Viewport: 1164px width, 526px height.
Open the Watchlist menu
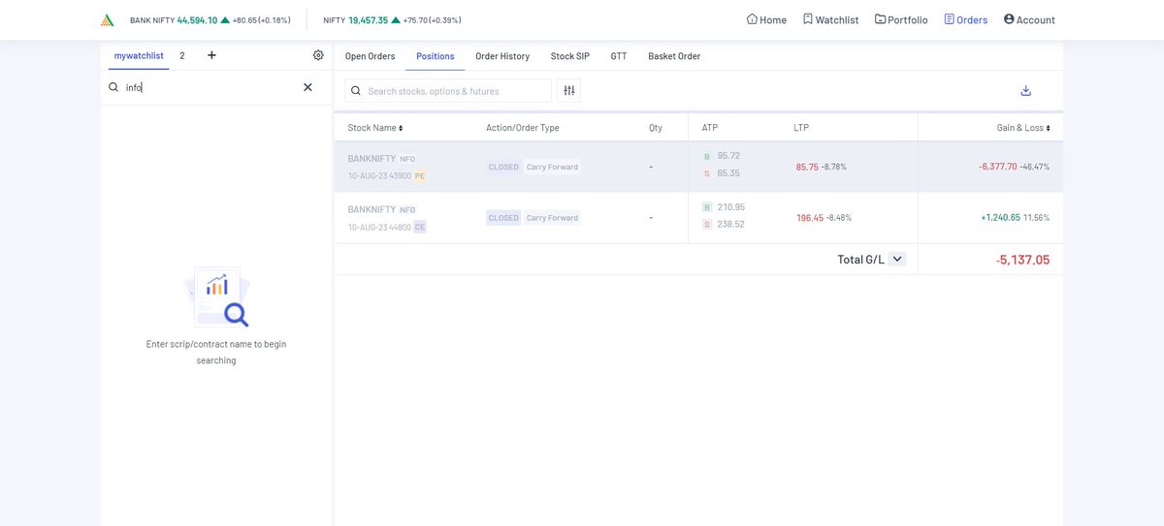tap(830, 19)
